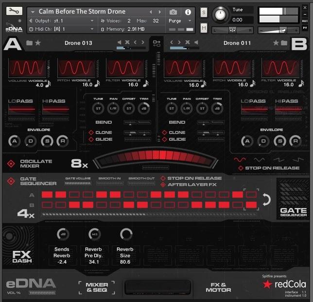Toggle tempo sync note on Bay A Filter Wobble
Screen dimensions: 313x302
click(146, 84)
